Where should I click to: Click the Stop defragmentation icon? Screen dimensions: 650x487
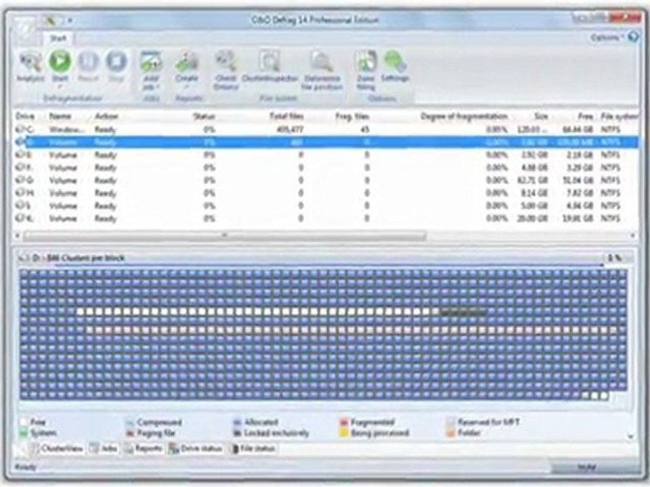pyautogui.click(x=116, y=62)
